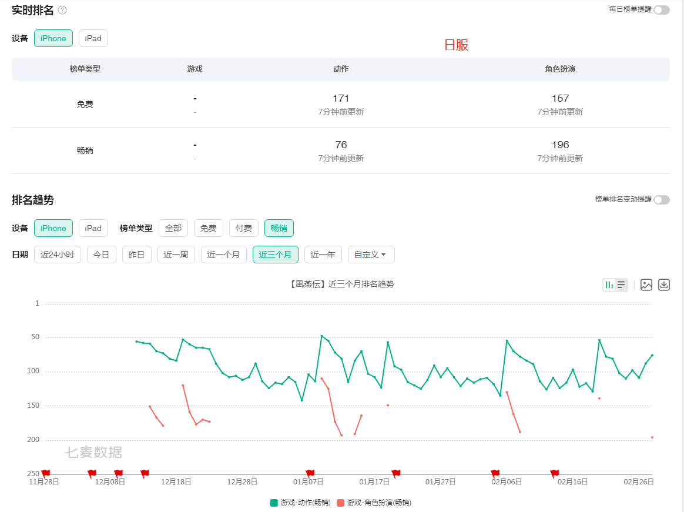Save chart as image icon

point(646,285)
